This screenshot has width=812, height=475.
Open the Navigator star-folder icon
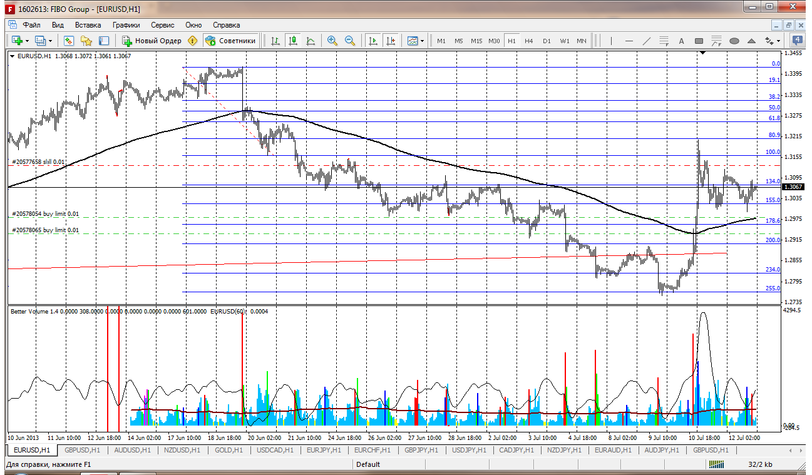(86, 41)
